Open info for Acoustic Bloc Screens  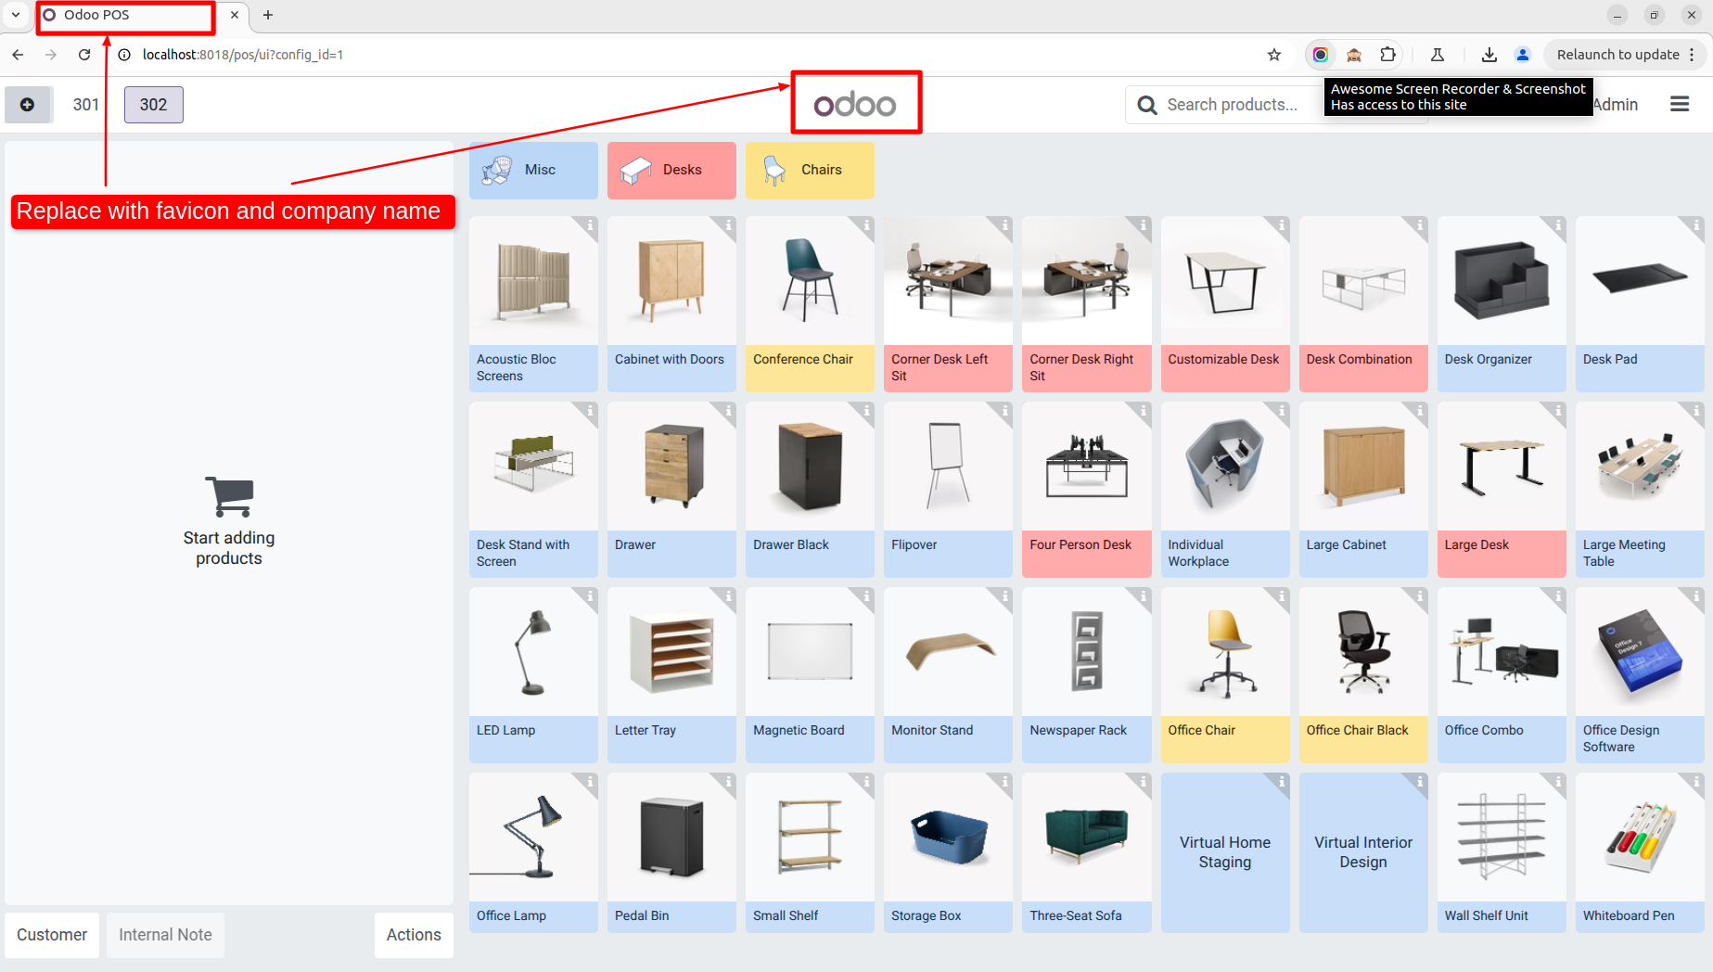click(589, 225)
